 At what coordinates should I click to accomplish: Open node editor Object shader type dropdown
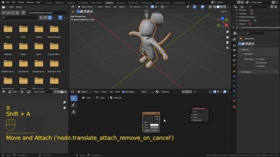pos(84,92)
